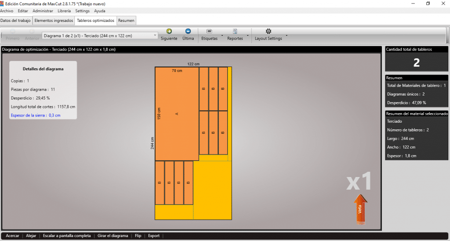Click Girar el diagrama
The width and height of the screenshot is (450, 241).
(x=113, y=236)
